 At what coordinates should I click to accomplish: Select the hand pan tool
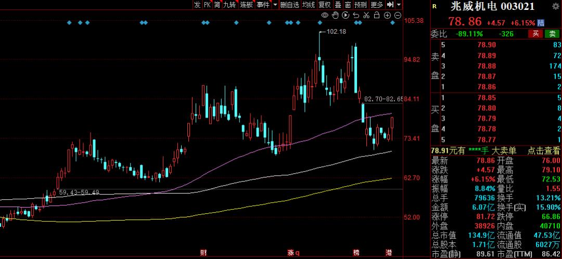click(335, 15)
